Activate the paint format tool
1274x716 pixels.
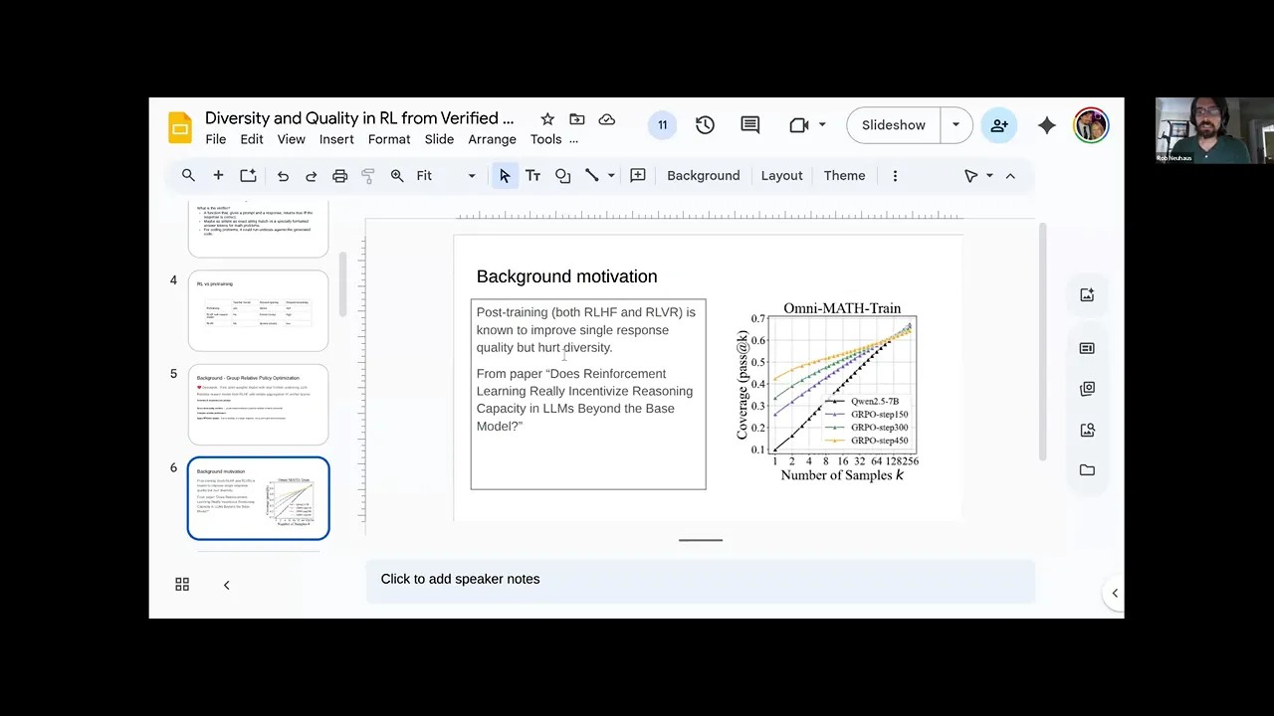pyautogui.click(x=368, y=176)
